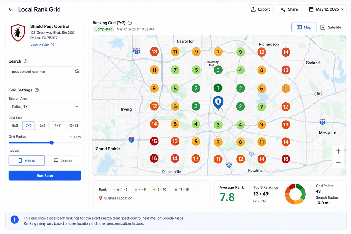351x234 pixels.
Task: Show help for Ranking Grid (7x7)
Action: click(130, 23)
